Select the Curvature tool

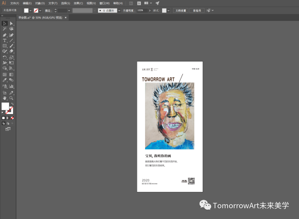pos(11,35)
